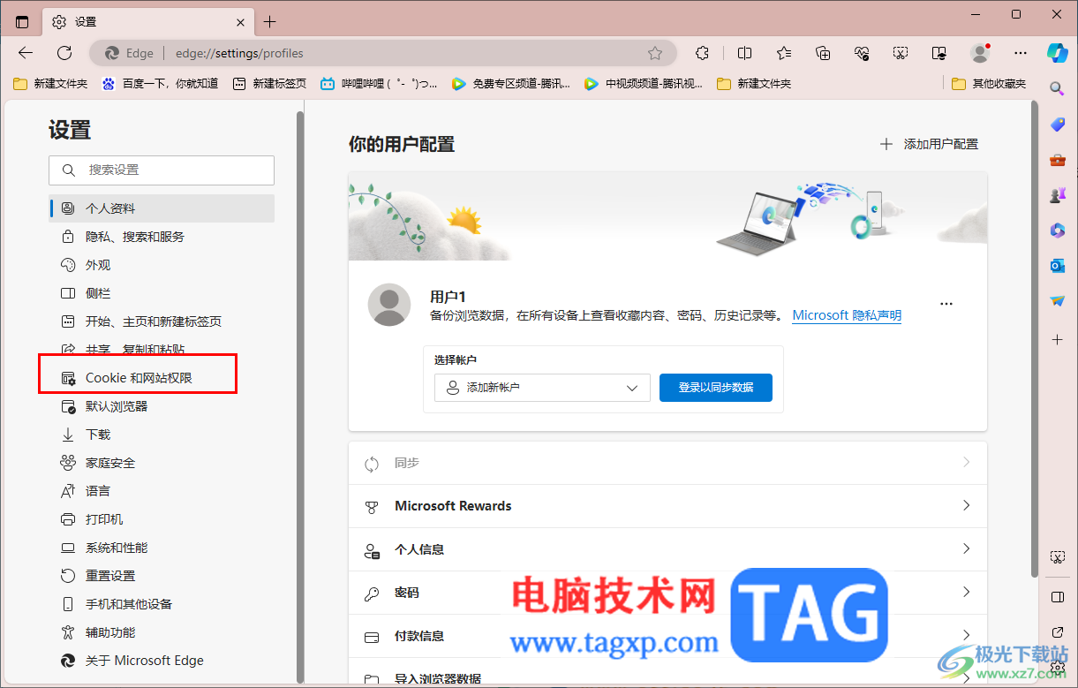Select 个人资料 in settings menu

pos(162,208)
